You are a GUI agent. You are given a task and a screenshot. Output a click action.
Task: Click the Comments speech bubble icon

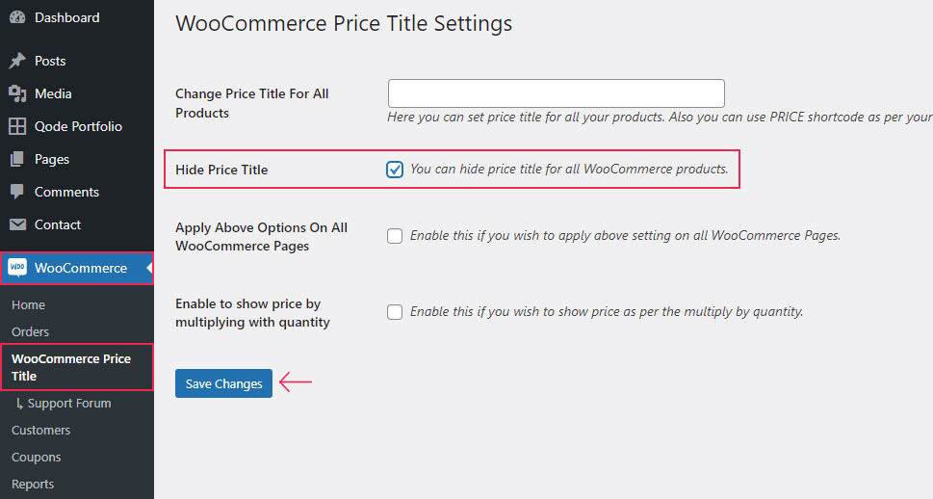(17, 192)
